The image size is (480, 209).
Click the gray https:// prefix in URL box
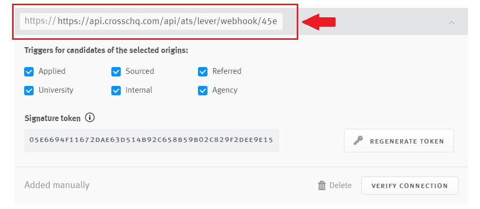40,21
